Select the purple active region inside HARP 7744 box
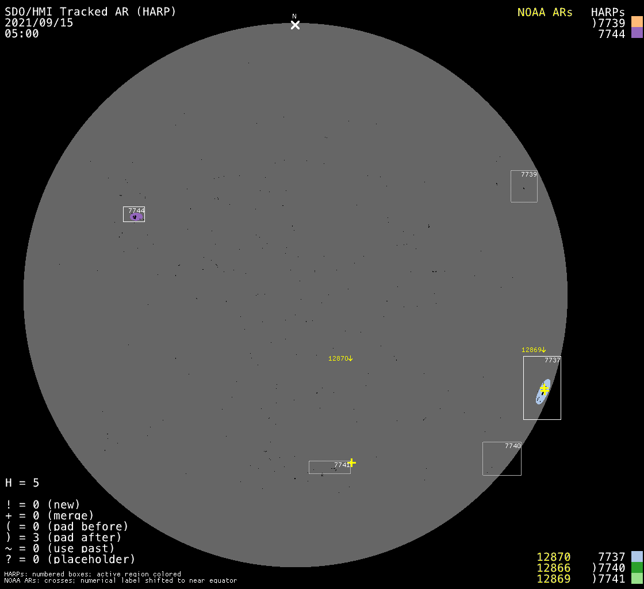 136,217
